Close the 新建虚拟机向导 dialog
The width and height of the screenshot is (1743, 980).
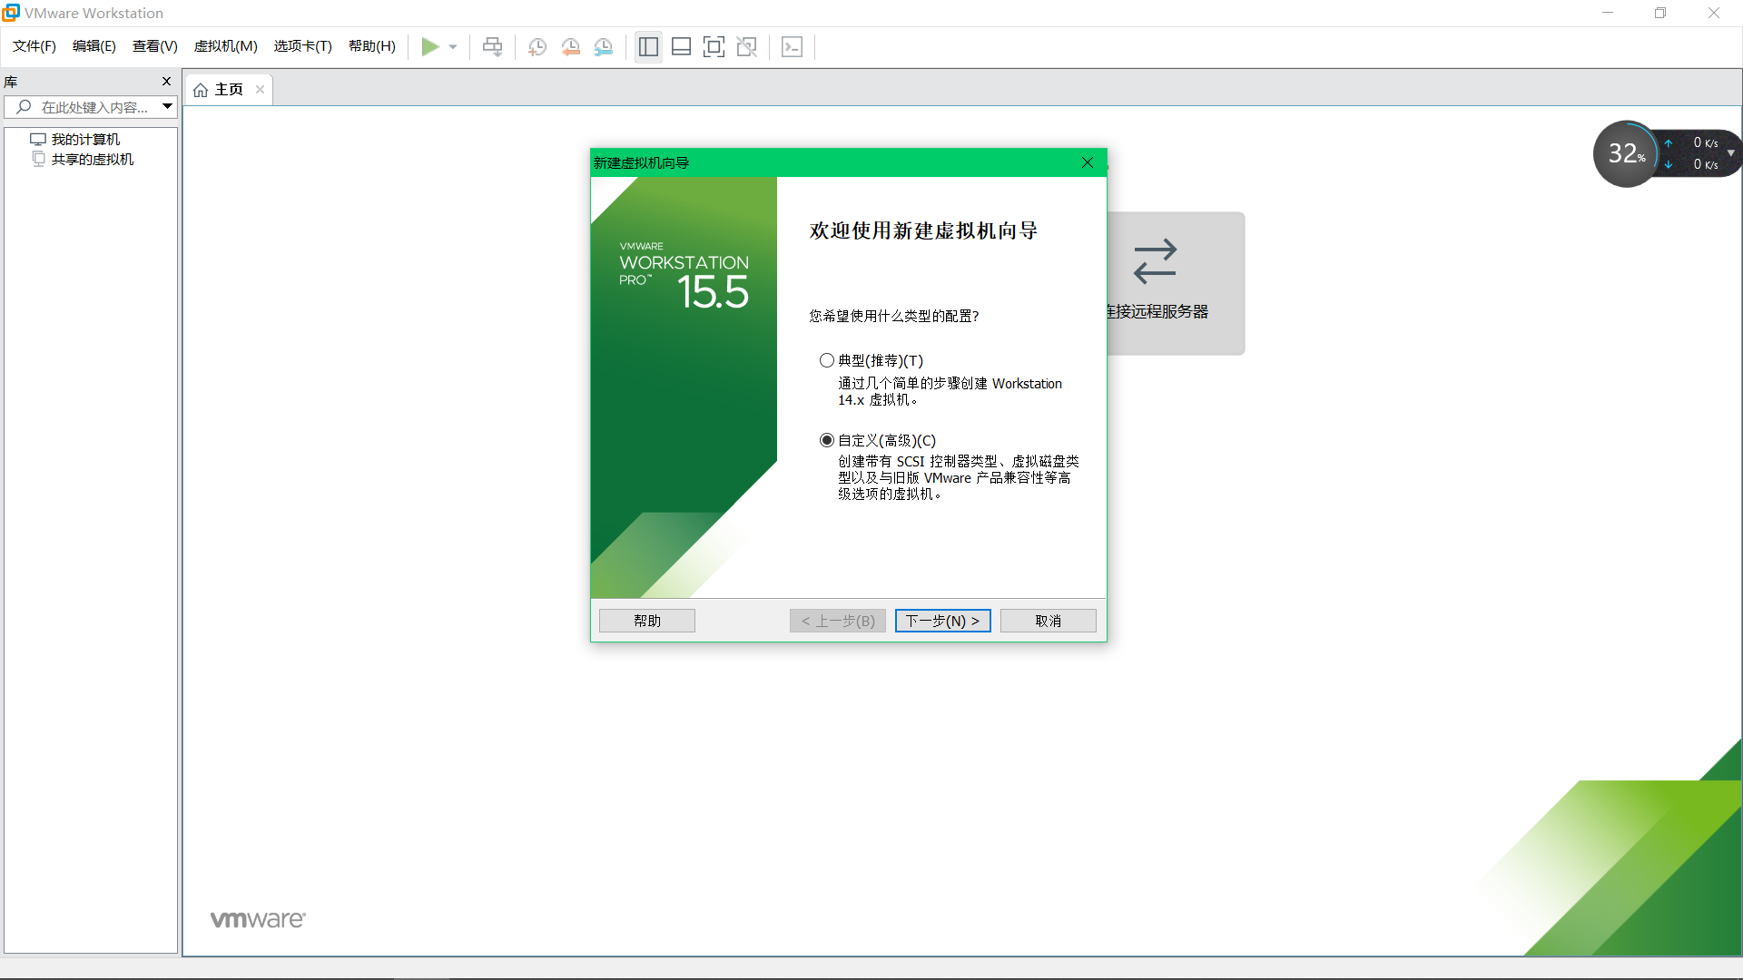tap(1088, 162)
